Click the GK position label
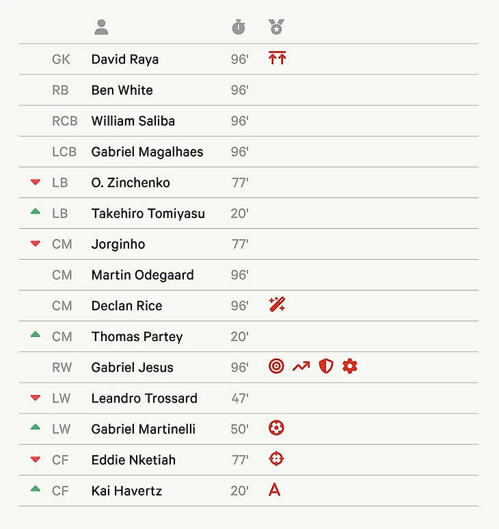The height and width of the screenshot is (529, 499). 61,59
